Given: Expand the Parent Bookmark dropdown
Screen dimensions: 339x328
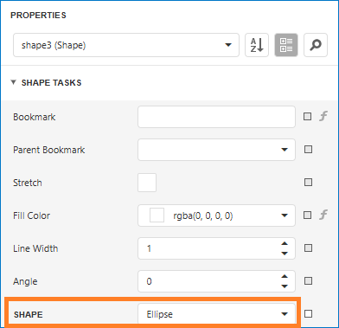Looking at the screenshot, I should coord(216,150).
